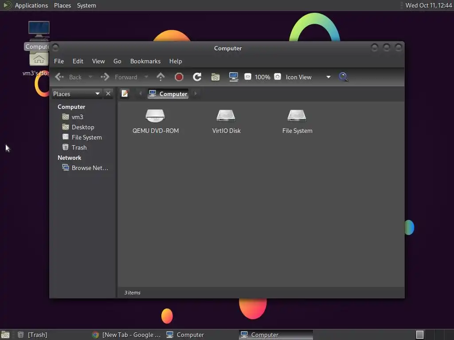Select Browse Network in sidebar

[x=85, y=168]
